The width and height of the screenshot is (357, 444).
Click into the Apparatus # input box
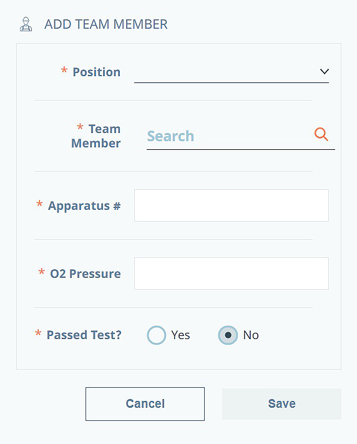(232, 205)
